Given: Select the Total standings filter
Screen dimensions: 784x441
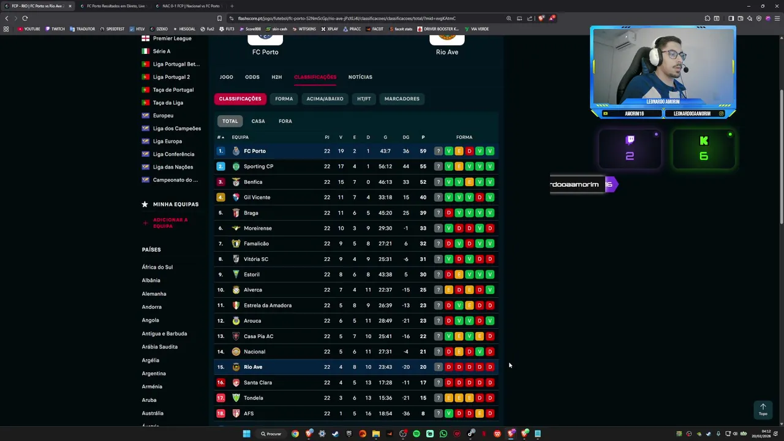Looking at the screenshot, I should (x=230, y=121).
